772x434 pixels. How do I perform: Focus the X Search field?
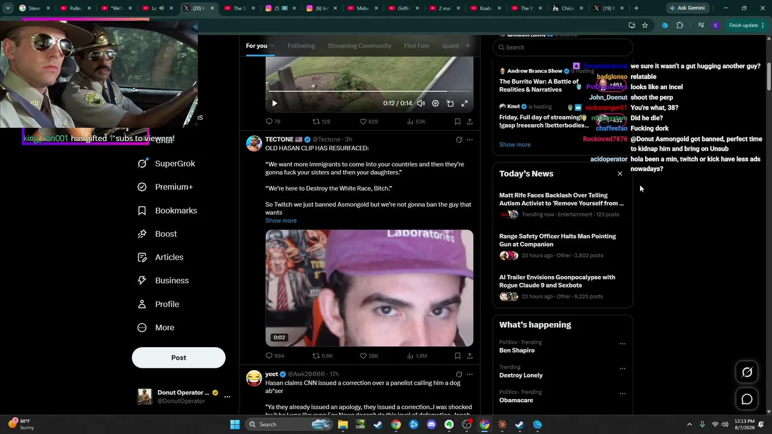563,47
